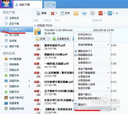Select 离线下载 in sidebar
Image resolution: width=128 pixels, height=114 pixels.
click(x=14, y=46)
